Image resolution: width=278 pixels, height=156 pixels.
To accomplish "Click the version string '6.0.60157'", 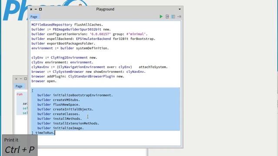I will [x=100, y=34].
